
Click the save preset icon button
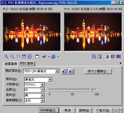[64, 71]
